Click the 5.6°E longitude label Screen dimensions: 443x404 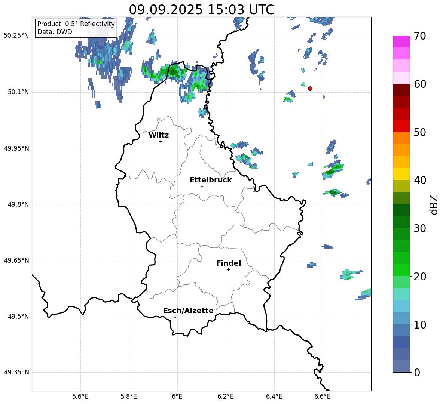coord(80,397)
